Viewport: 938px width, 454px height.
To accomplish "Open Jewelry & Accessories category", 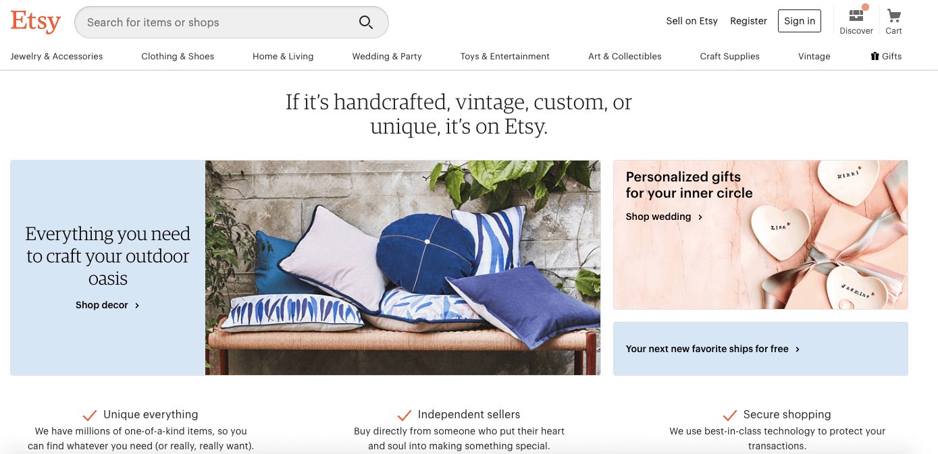I will tap(57, 57).
